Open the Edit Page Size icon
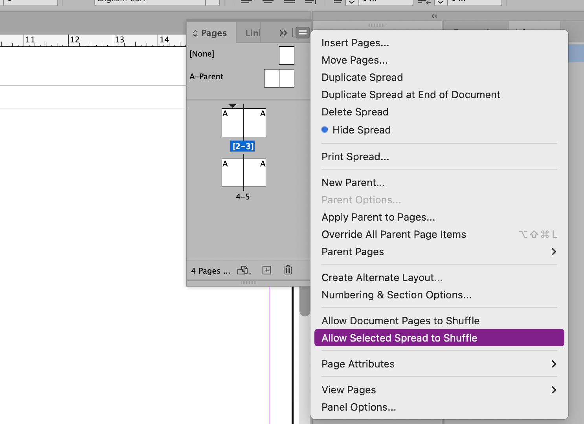Image resolution: width=584 pixels, height=424 pixels. pyautogui.click(x=243, y=270)
